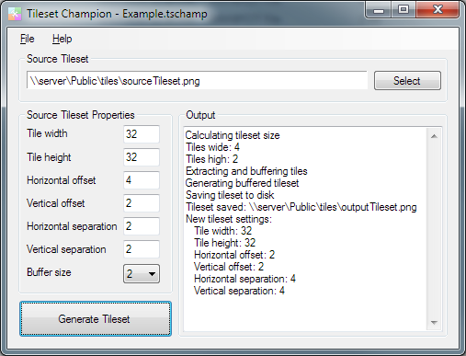This screenshot has height=356, width=466.
Task: Click the Tileset Champion app icon
Action: click(15, 14)
